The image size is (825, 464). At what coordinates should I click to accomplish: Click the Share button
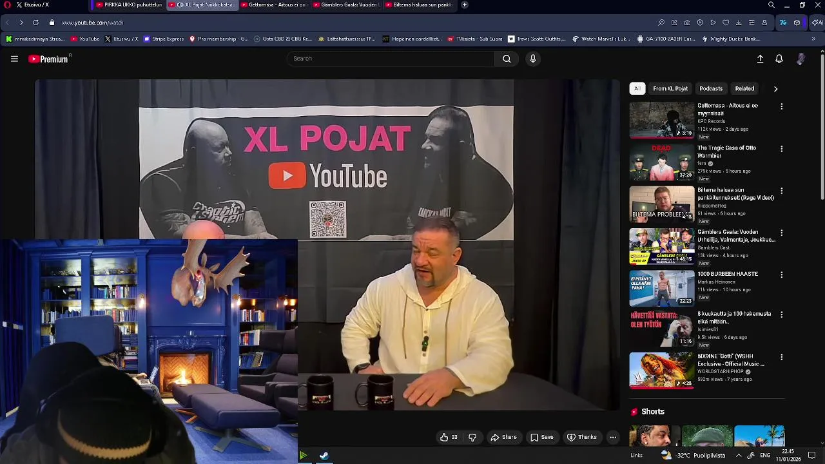[x=503, y=437]
